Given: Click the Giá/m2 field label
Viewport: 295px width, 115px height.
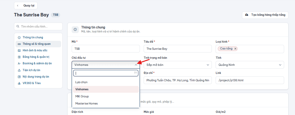Looking at the screenshot, I should [x=221, y=112].
